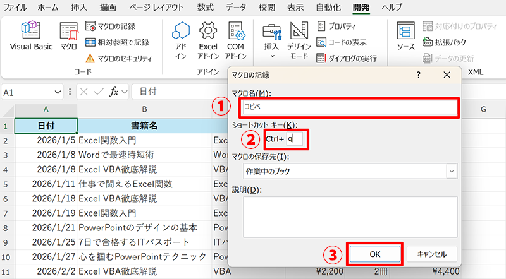The height and width of the screenshot is (279, 506).
Task: Click the マクロ (Macros) icon
Action: tap(68, 37)
